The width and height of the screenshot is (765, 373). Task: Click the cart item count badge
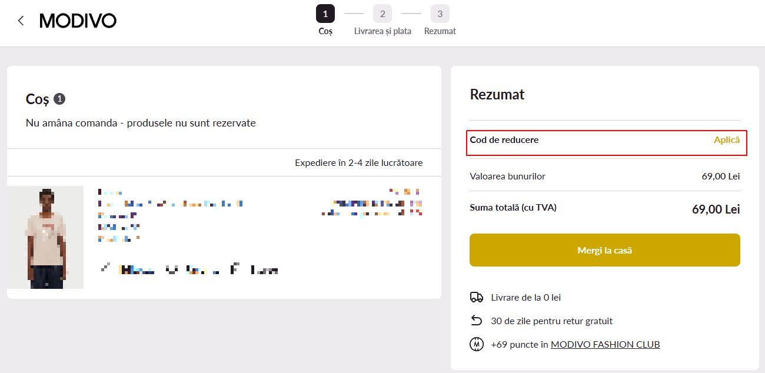pos(59,99)
